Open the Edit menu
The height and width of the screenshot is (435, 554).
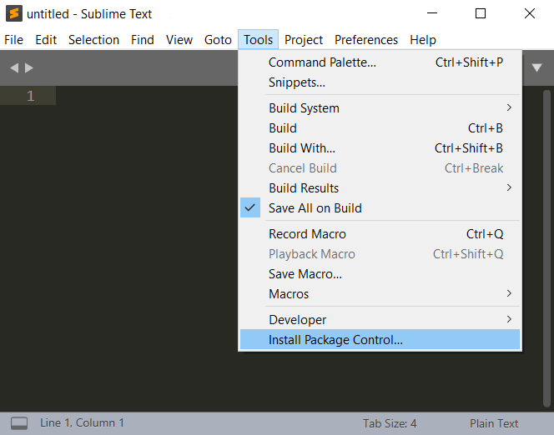pos(46,40)
